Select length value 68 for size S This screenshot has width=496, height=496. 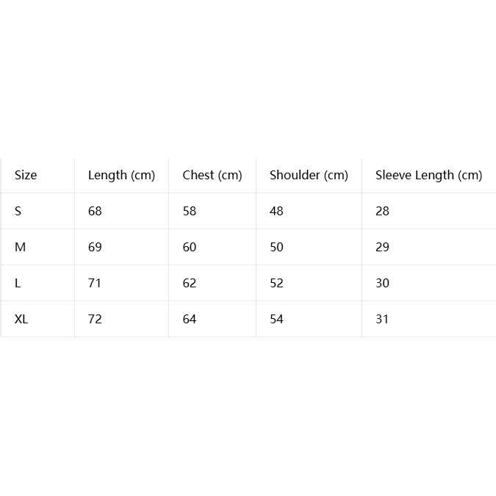[x=95, y=211]
